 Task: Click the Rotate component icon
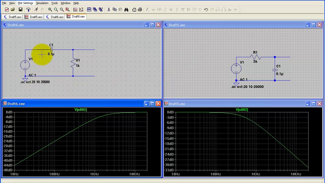coord(218,10)
